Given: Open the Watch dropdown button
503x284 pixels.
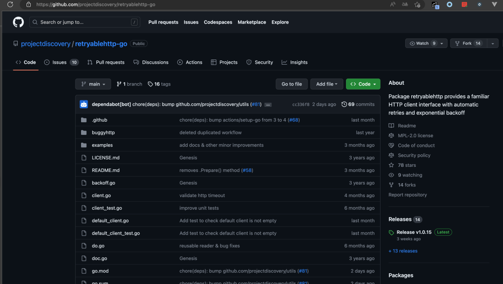Looking at the screenshot, I should (426, 43).
